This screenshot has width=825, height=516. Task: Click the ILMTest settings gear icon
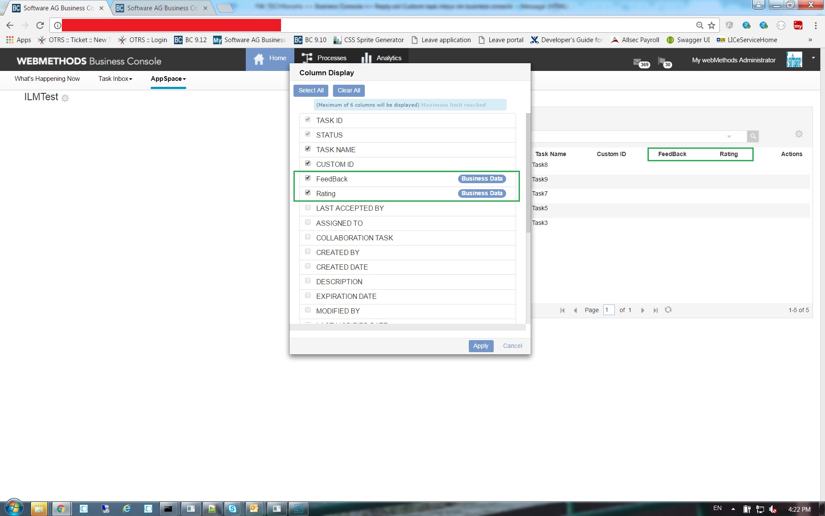click(65, 98)
